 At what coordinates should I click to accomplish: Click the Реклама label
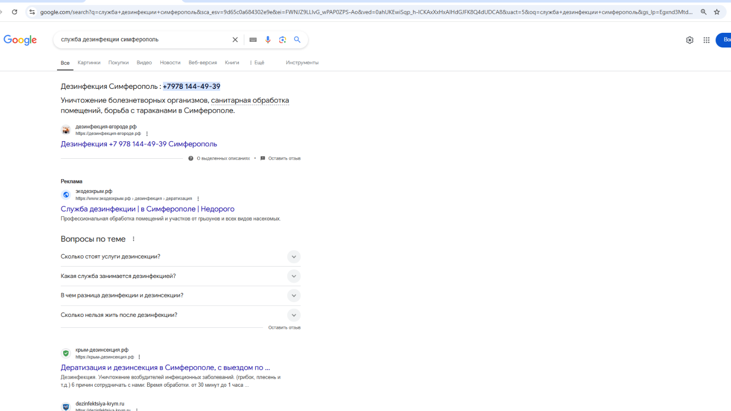click(x=71, y=182)
